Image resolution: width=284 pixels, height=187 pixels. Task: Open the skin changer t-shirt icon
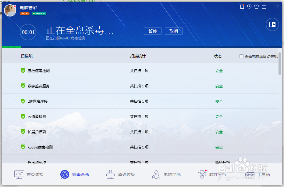tap(256, 6)
